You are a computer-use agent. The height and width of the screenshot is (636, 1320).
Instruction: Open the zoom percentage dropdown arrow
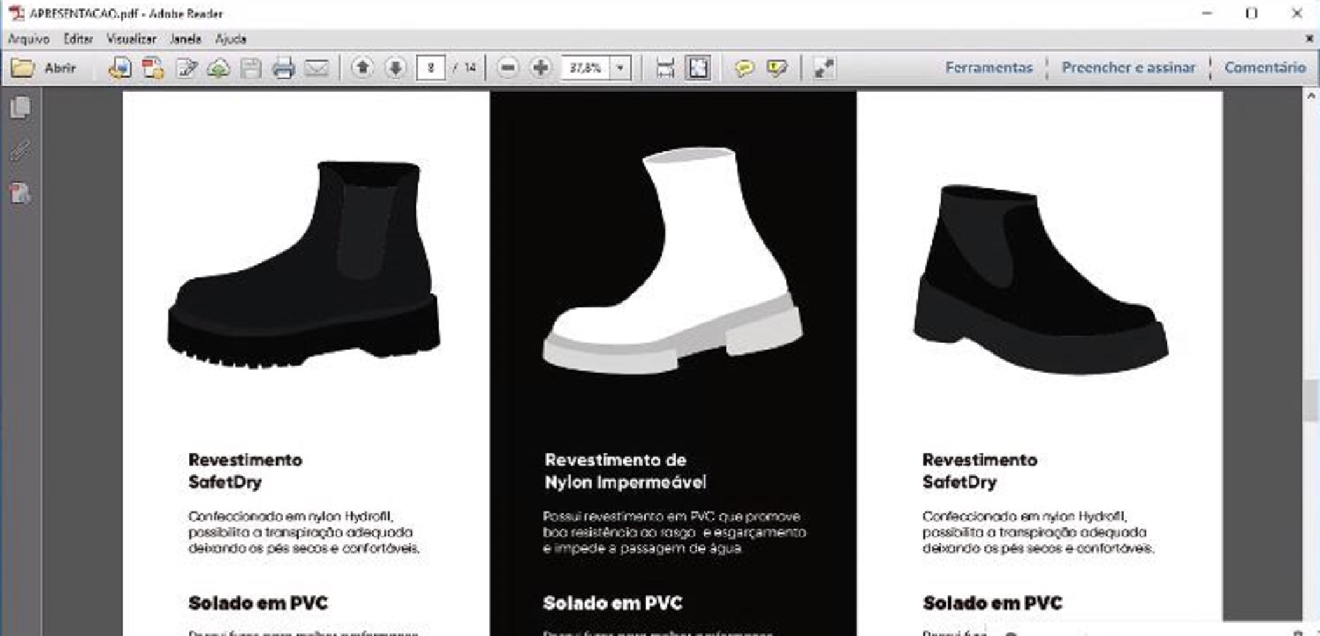click(x=620, y=67)
